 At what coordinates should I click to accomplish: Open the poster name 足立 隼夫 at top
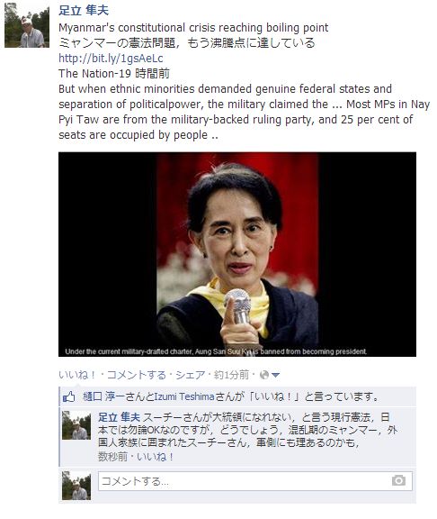[x=84, y=10]
